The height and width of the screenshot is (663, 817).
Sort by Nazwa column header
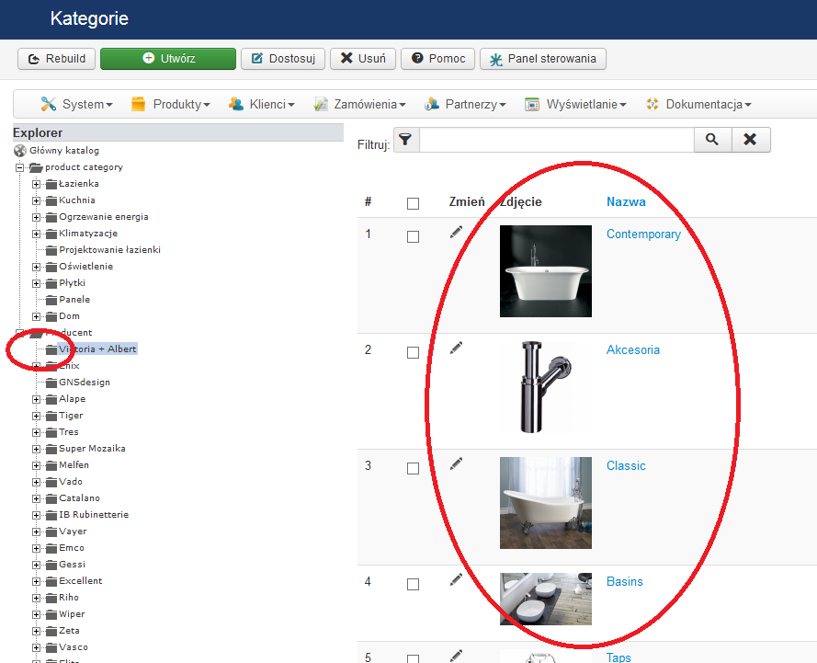pos(626,201)
